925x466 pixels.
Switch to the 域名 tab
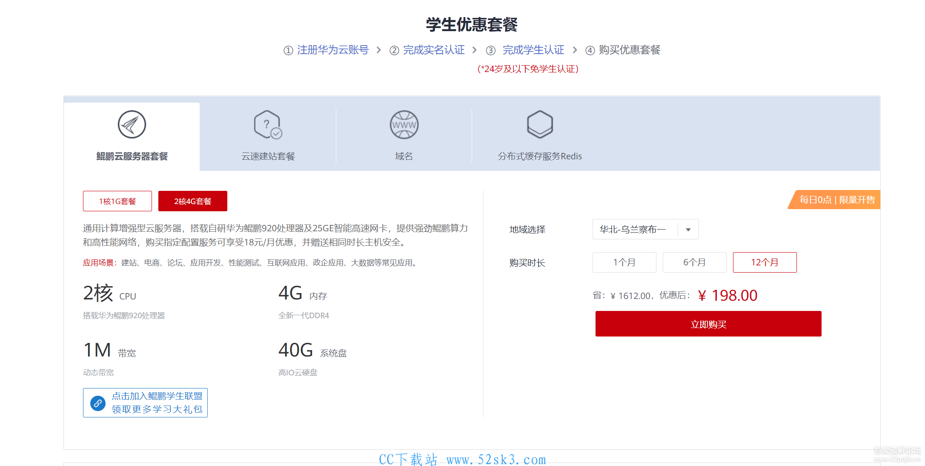pyautogui.click(x=404, y=137)
